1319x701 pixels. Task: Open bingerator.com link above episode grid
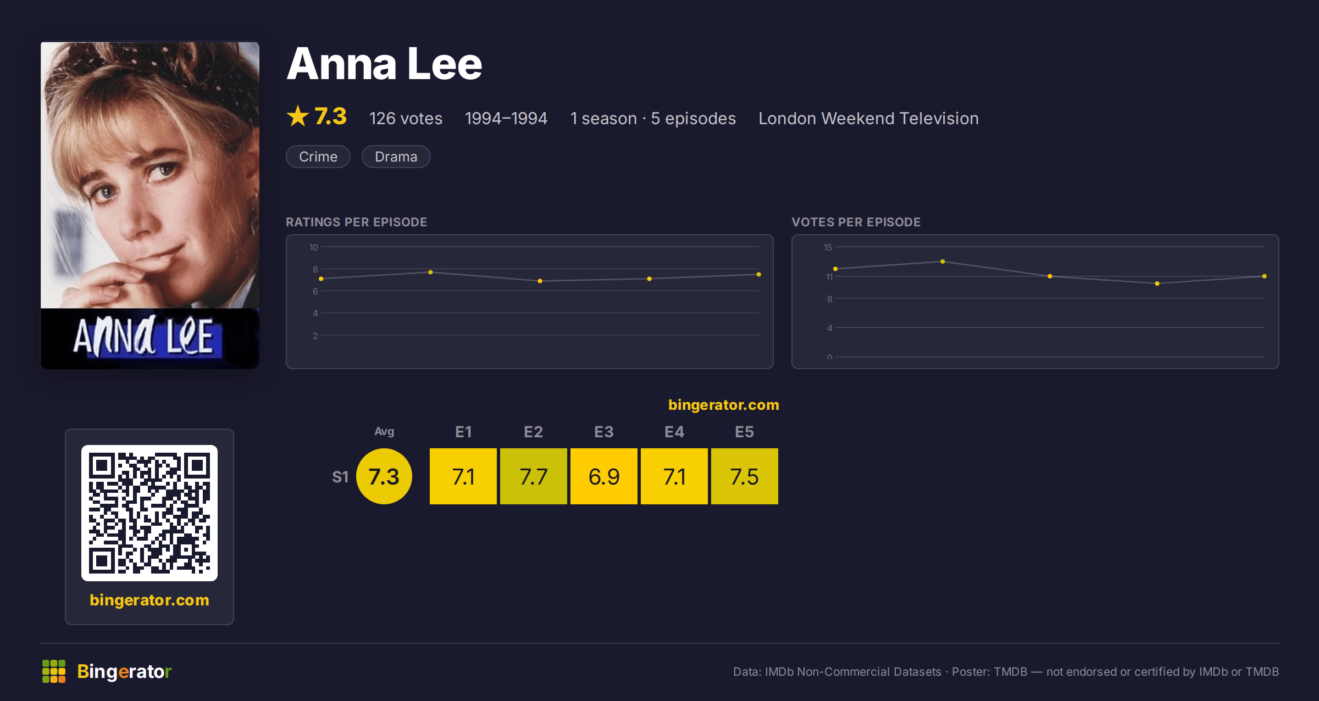[724, 405]
